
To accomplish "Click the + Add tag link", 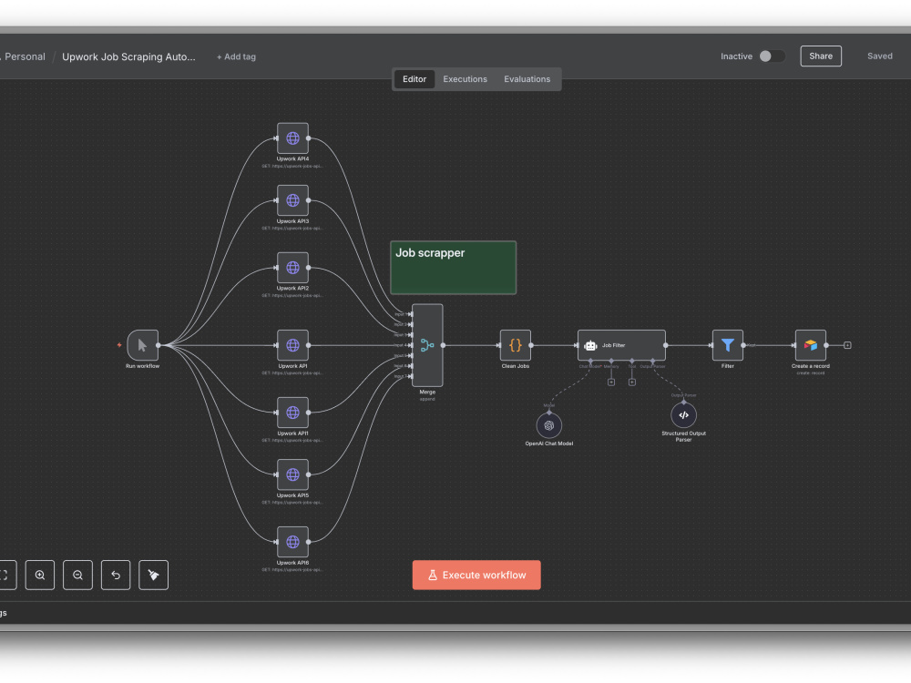I will point(236,56).
